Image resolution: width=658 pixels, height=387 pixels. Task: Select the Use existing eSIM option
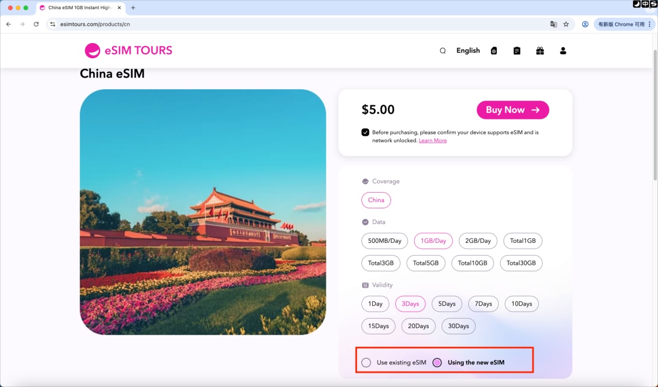366,362
